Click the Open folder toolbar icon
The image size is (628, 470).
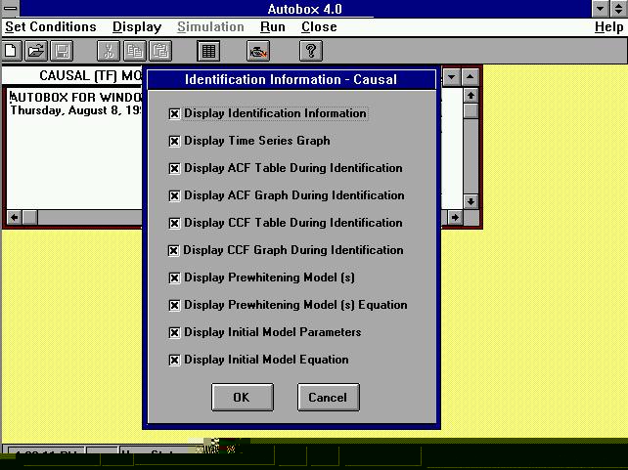coord(36,51)
